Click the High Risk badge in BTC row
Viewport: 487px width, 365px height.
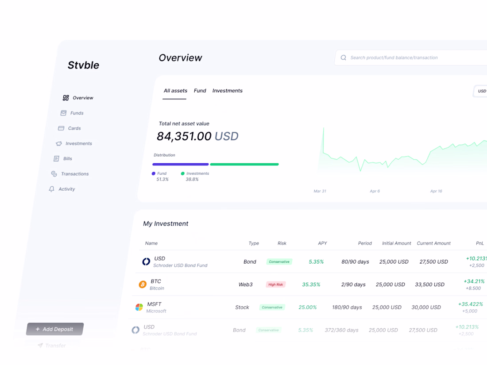(x=275, y=284)
